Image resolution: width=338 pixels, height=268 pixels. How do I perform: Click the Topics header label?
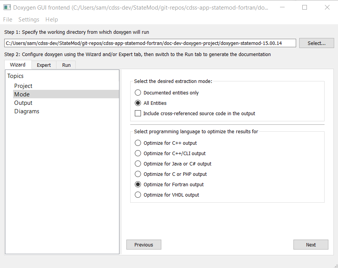pos(15,76)
